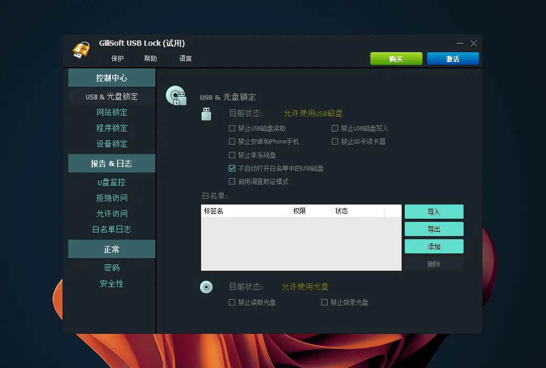Screen dimensions: 546x368
Task: Minimize the GiliSoft USB Lock window
Action: pyautogui.click(x=460, y=43)
